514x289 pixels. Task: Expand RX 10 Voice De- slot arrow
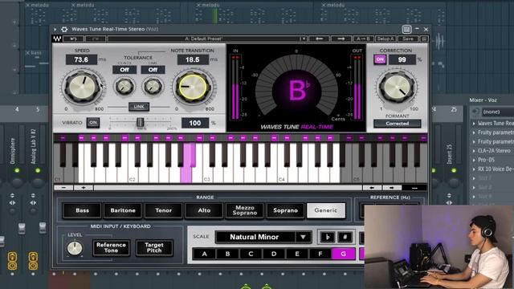pyautogui.click(x=474, y=169)
